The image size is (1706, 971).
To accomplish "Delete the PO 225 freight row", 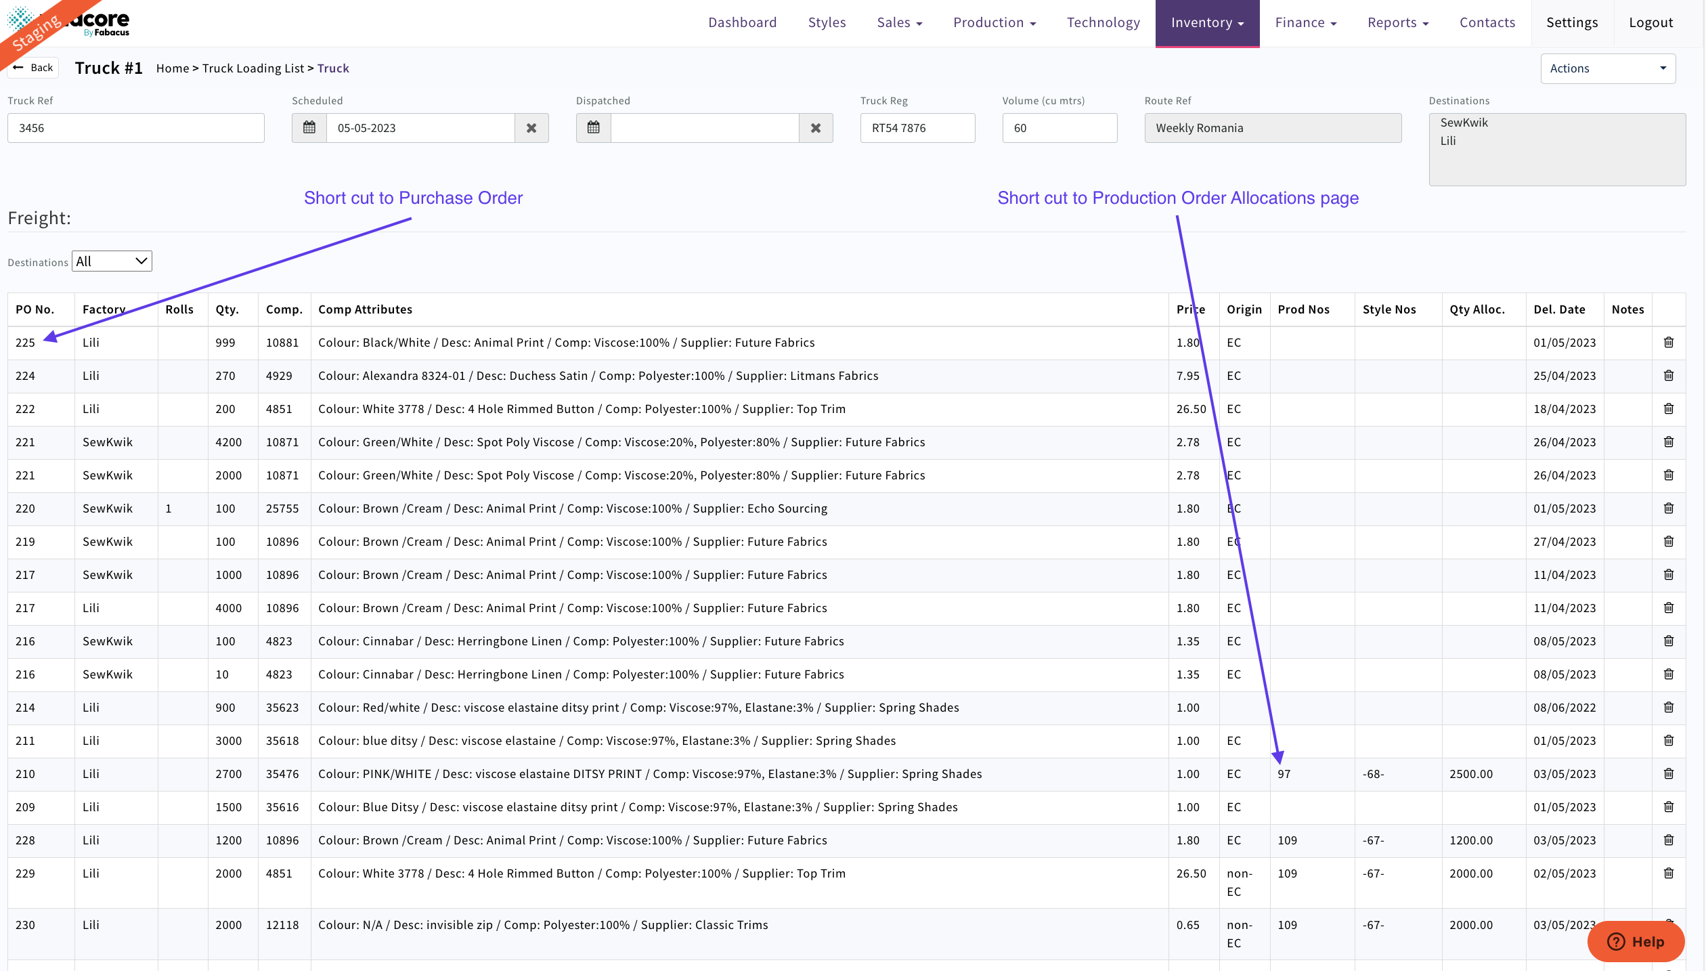I will (1669, 343).
